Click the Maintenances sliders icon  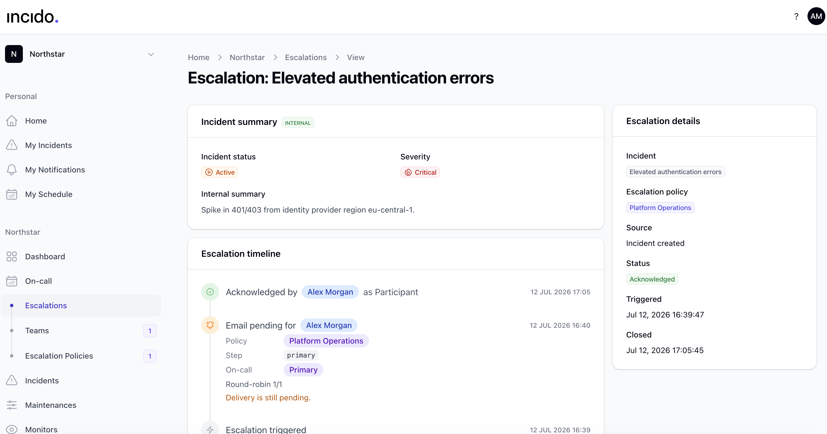pyautogui.click(x=11, y=405)
